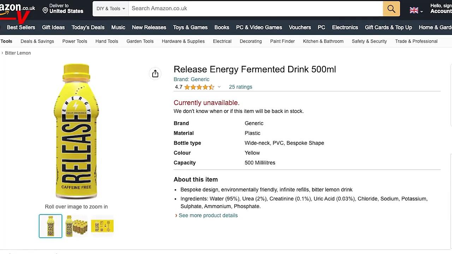452x254 pixels.
Task: Select the highlighted bottle thumbnail
Action: [50, 226]
